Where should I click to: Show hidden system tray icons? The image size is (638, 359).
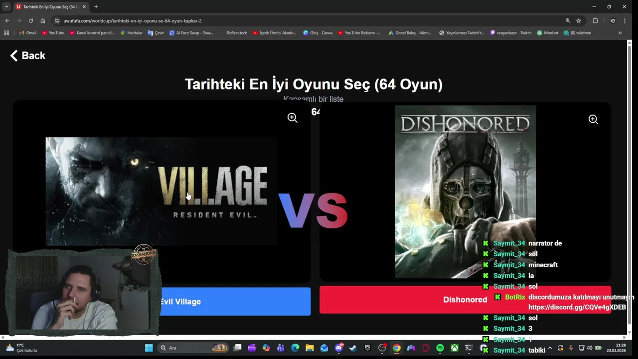550,348
